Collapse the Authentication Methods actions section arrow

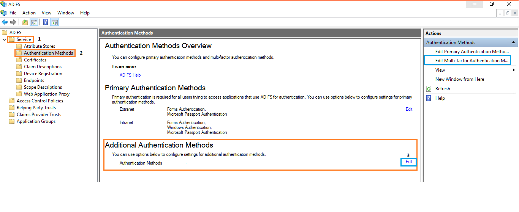click(x=513, y=42)
